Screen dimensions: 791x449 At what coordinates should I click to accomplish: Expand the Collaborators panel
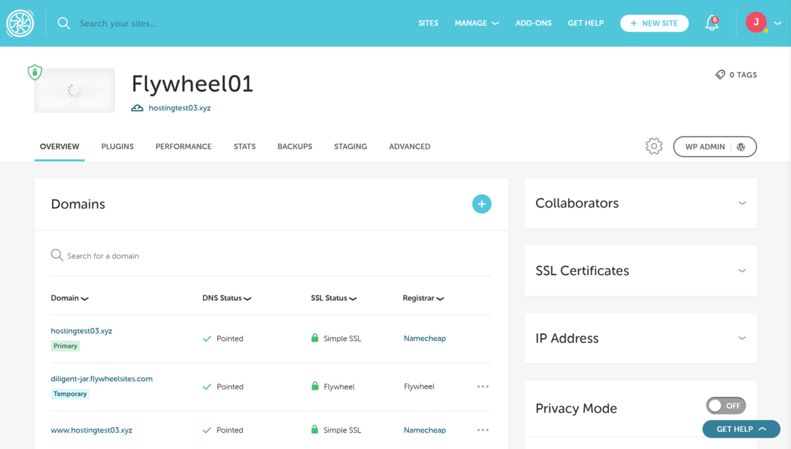(742, 203)
